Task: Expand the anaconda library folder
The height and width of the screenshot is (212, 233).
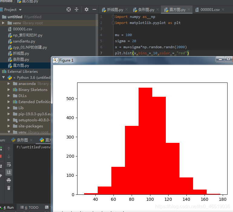Action: click(x=8, y=84)
